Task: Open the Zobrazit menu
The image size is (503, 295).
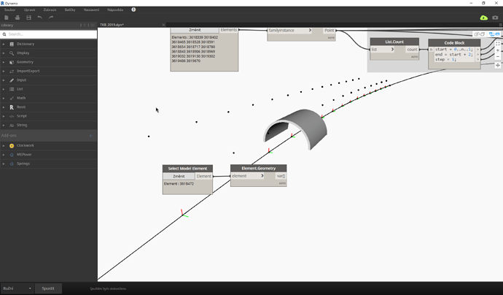Action: tap(50, 9)
